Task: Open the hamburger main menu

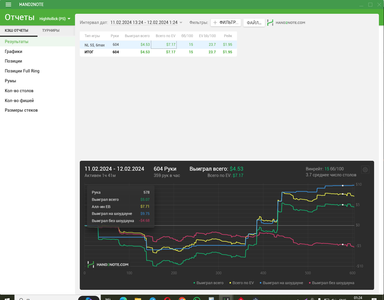Action: click(x=8, y=4)
